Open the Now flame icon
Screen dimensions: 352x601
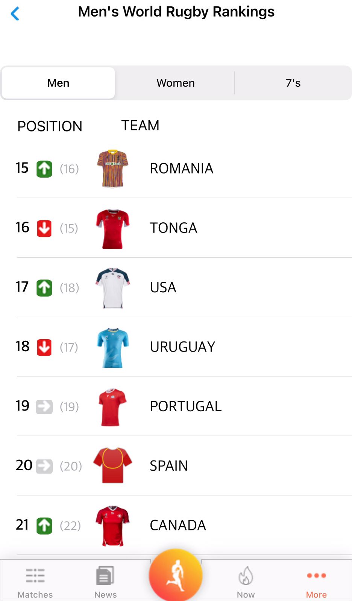click(x=246, y=576)
